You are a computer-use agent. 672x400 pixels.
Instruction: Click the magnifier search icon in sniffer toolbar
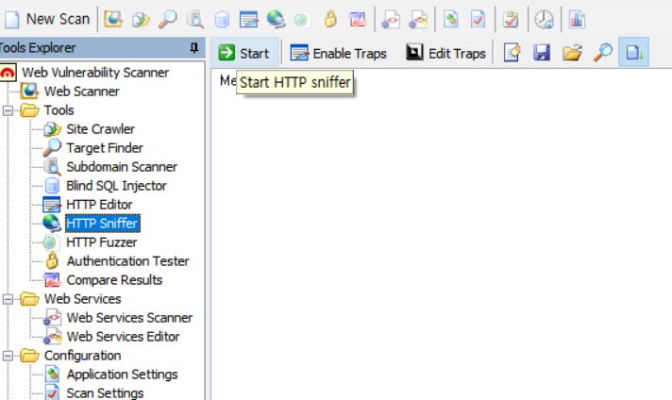coord(602,53)
